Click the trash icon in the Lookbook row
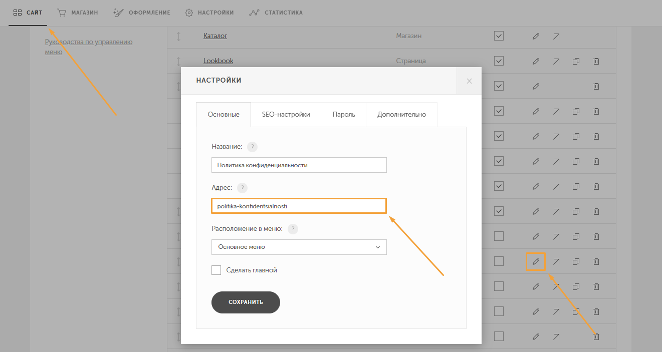The height and width of the screenshot is (352, 662). pos(596,61)
